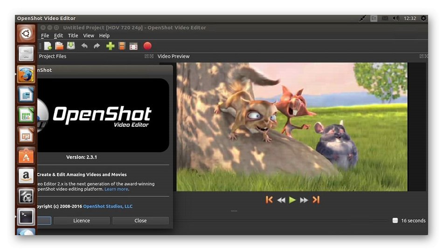This screenshot has height=250, width=443.
Task: Open Ubuntu Dash from the launcher
Action: 26,33
